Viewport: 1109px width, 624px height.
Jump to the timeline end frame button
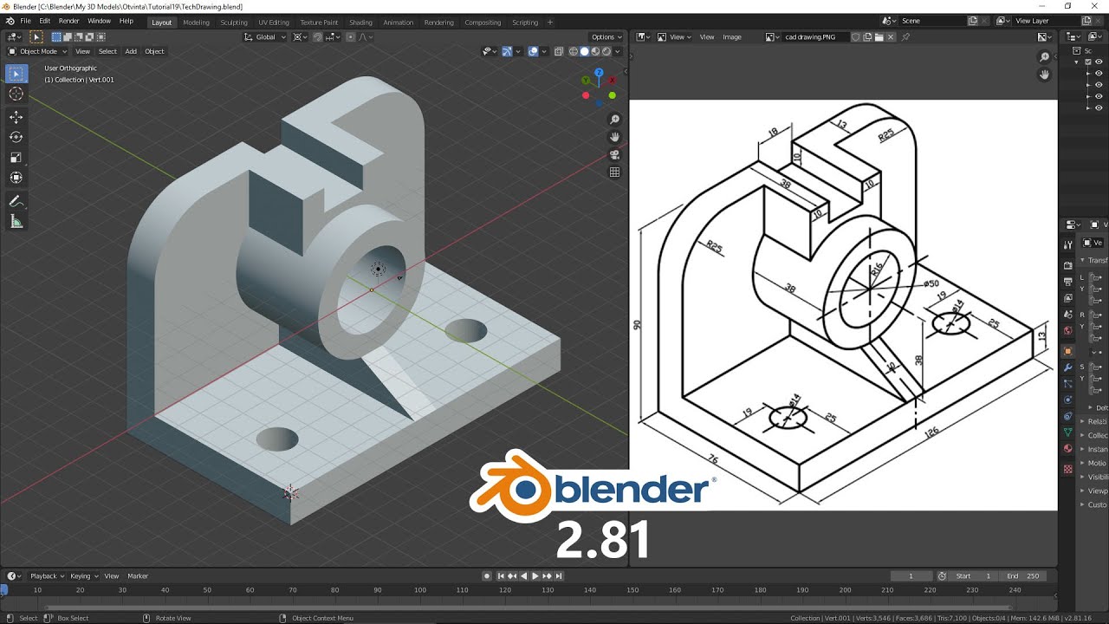pos(559,576)
